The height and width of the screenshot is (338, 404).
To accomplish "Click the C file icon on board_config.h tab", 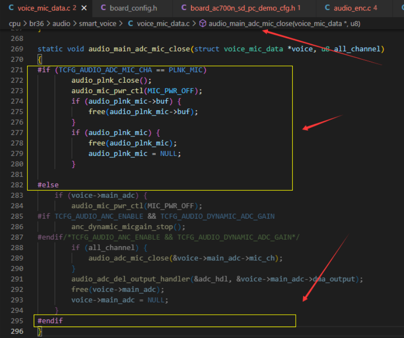I will click(103, 8).
